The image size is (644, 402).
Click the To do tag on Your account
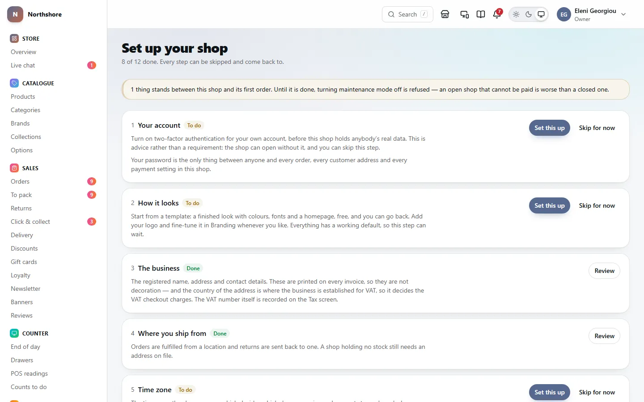(x=194, y=126)
